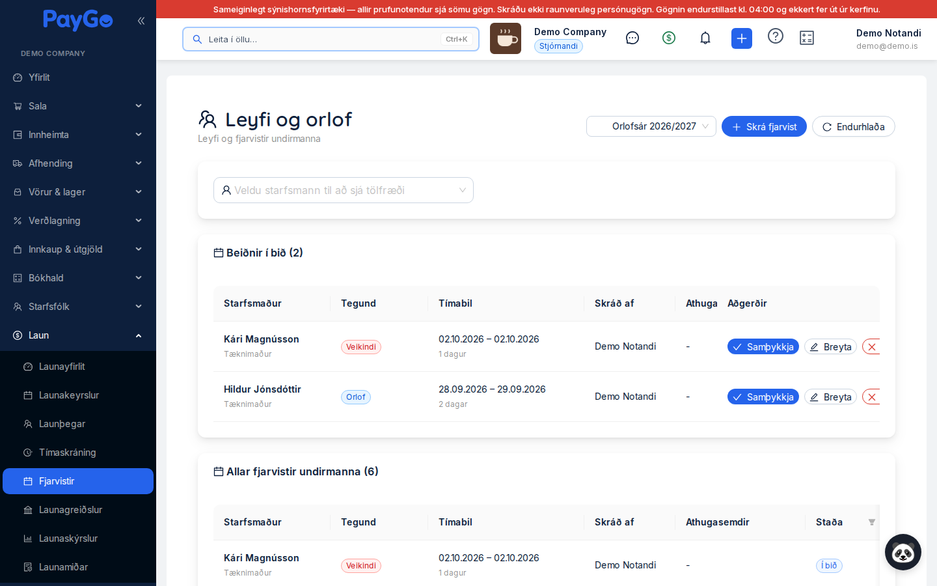
Task: Expand the Vörur & lager menu
Action: pos(78,192)
